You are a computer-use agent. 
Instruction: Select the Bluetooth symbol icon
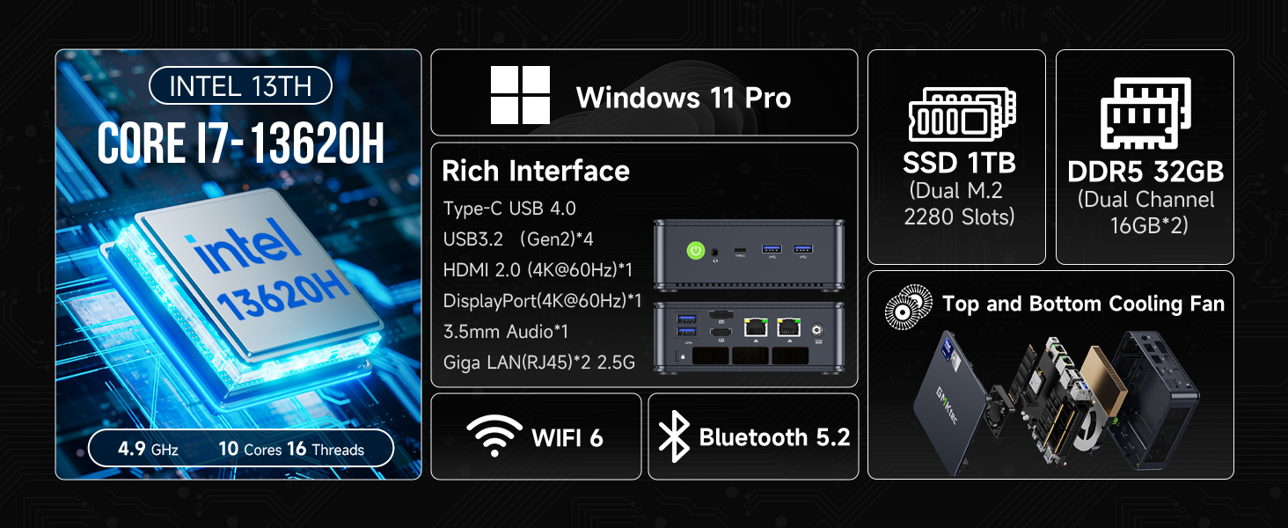pyautogui.click(x=674, y=436)
